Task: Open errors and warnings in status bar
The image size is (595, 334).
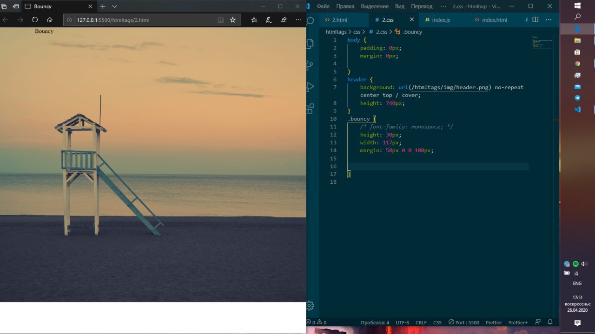Action: (316, 322)
